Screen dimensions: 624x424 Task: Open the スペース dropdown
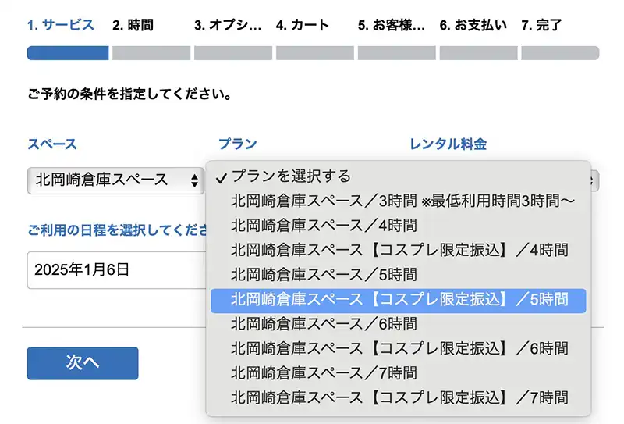tap(115, 180)
